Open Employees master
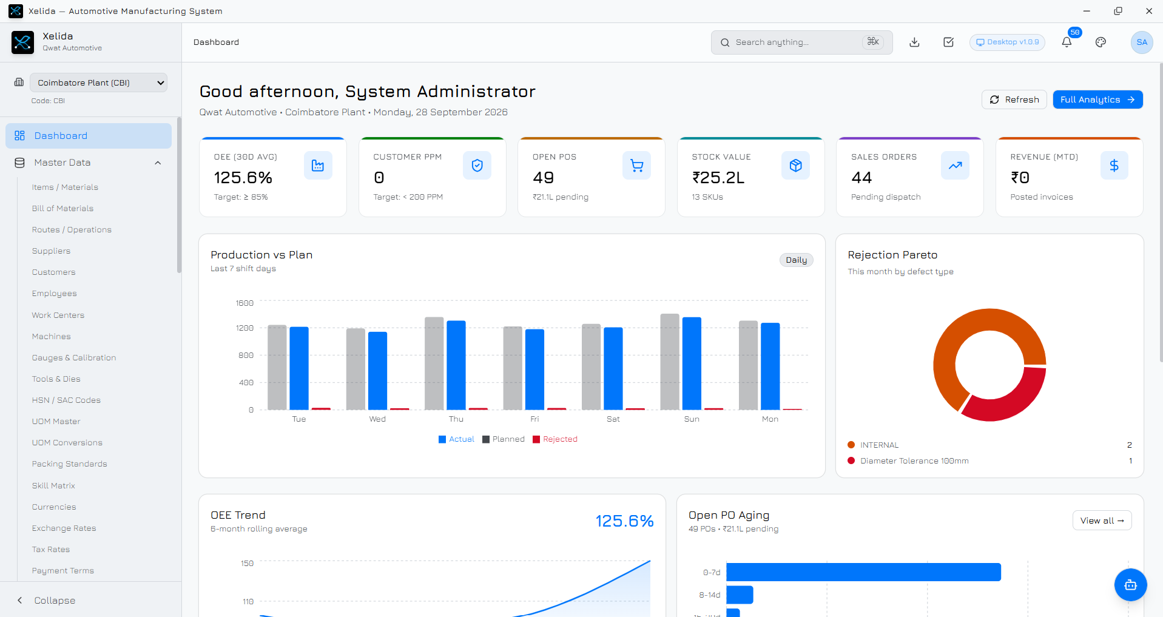The image size is (1163, 617). tap(54, 294)
